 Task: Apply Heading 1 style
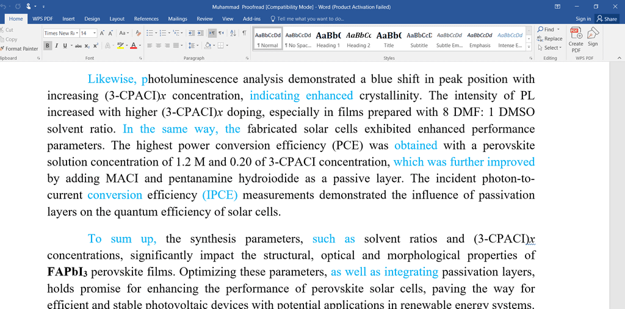(328, 39)
